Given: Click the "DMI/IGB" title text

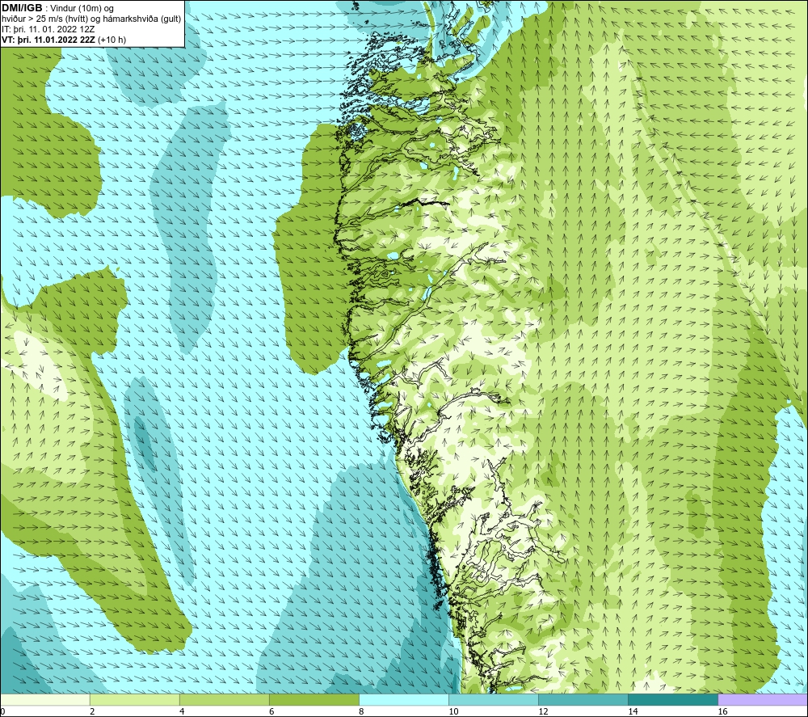Looking at the screenshot, I should pos(22,8).
